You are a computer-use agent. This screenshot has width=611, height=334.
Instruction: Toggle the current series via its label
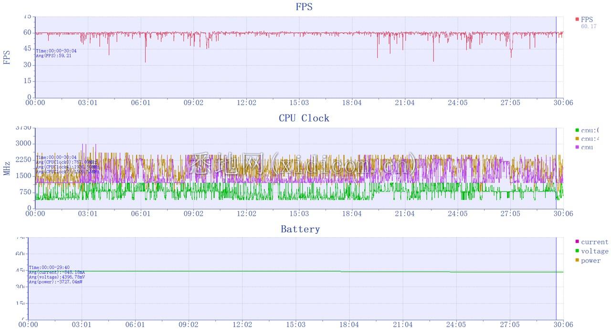[x=594, y=242]
